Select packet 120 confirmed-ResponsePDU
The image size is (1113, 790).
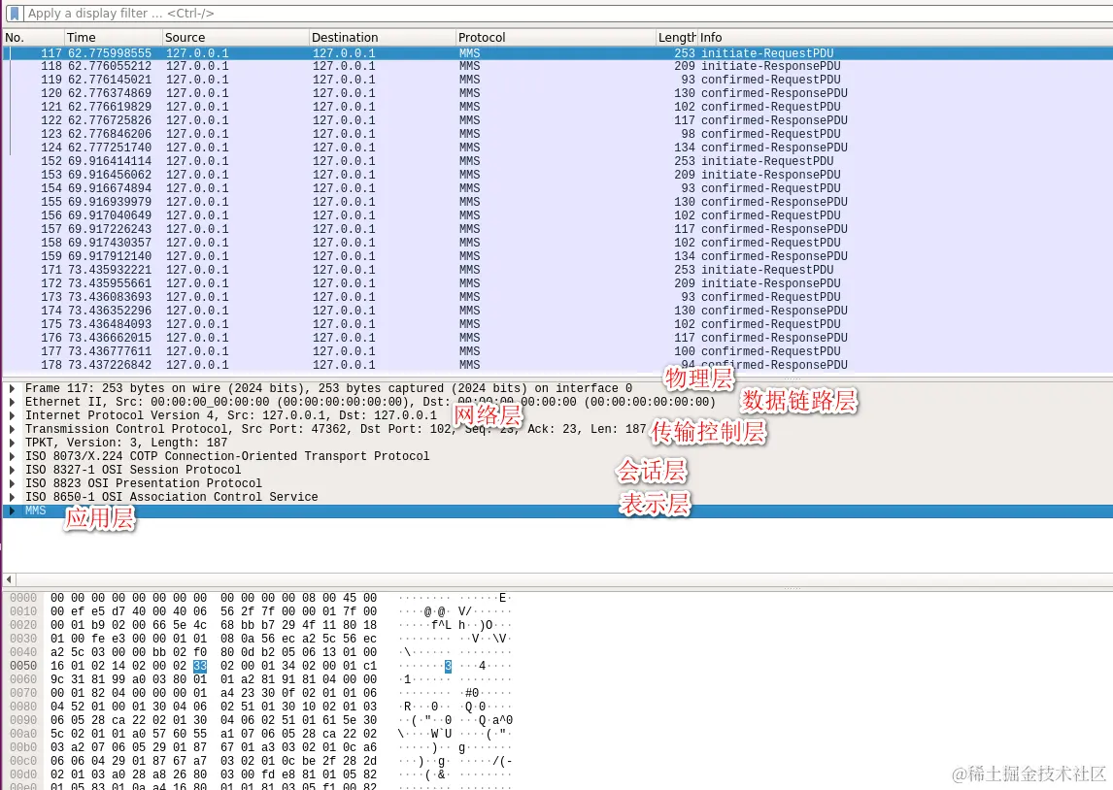click(x=557, y=93)
